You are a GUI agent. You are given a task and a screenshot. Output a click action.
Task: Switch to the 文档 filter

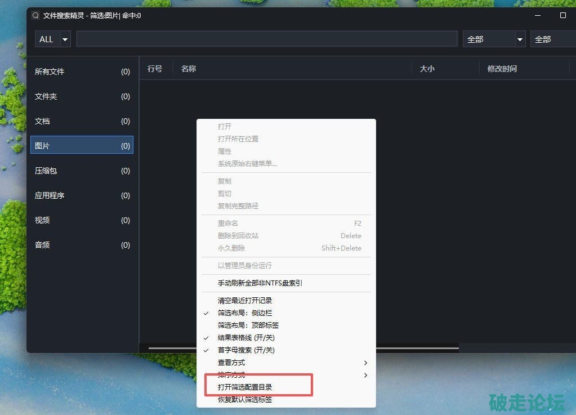pyautogui.click(x=82, y=121)
